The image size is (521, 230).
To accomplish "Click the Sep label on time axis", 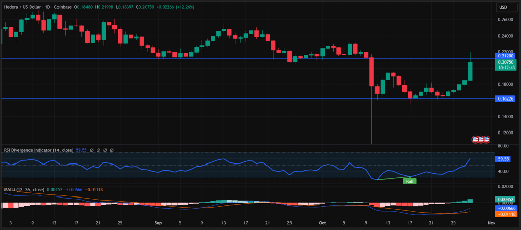I will coord(158,222).
